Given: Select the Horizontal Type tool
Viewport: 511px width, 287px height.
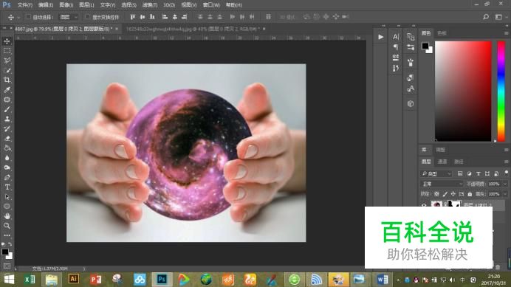Looking at the screenshot, I should tap(7, 187).
